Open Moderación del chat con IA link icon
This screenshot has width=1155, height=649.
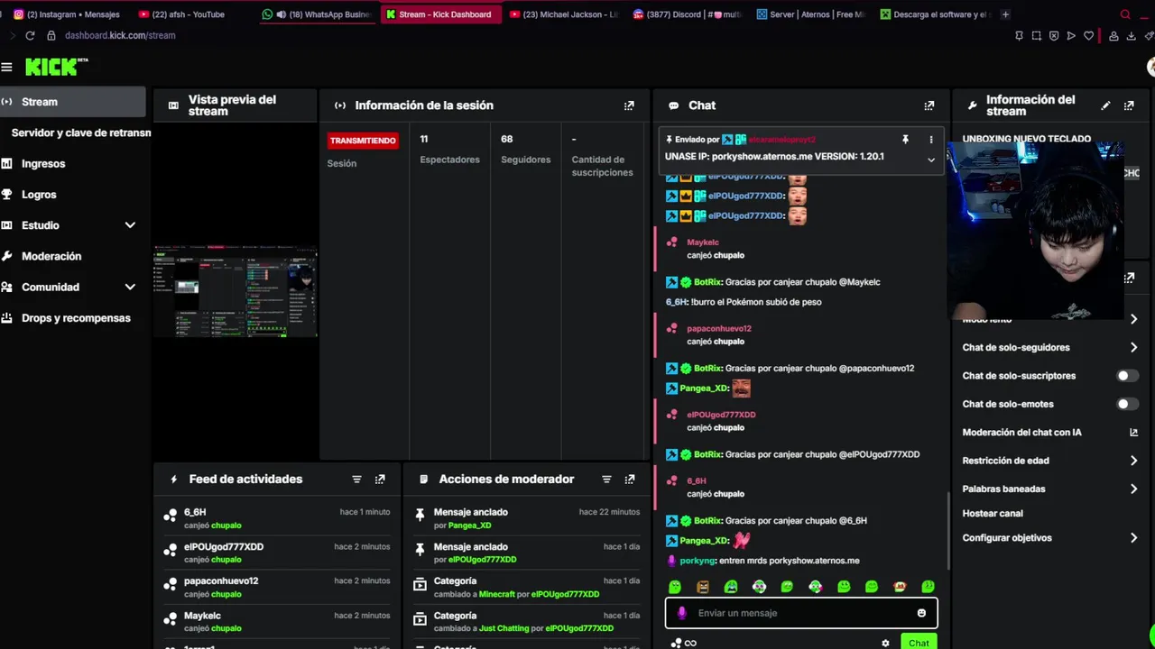point(1133,433)
